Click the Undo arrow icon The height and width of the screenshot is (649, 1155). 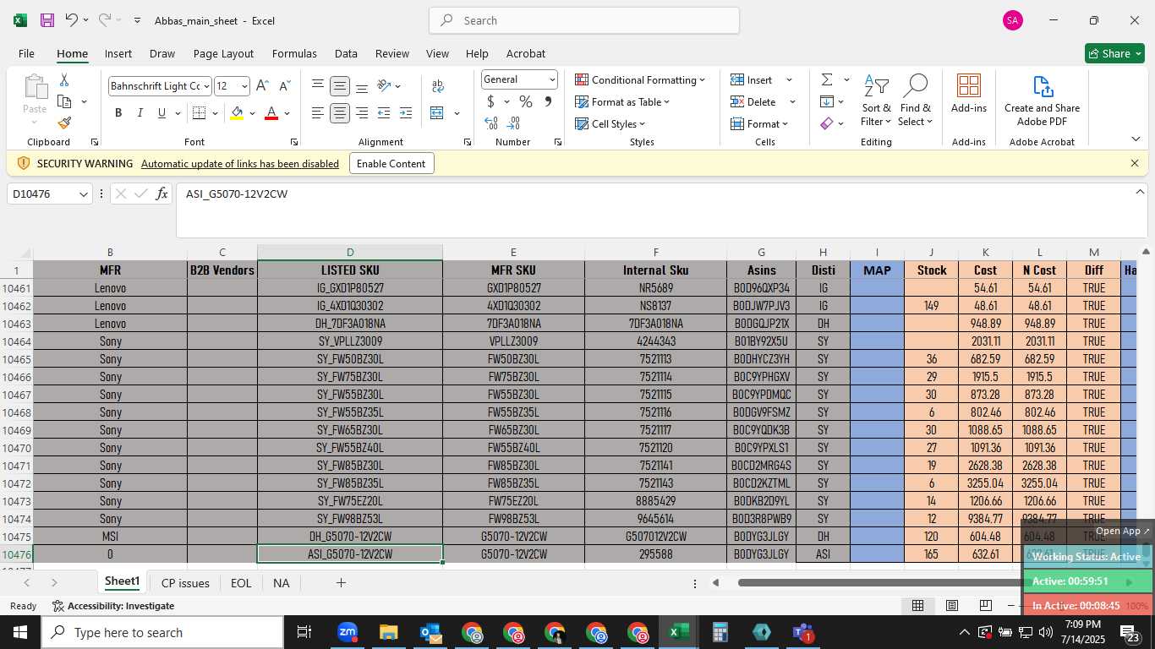click(72, 20)
